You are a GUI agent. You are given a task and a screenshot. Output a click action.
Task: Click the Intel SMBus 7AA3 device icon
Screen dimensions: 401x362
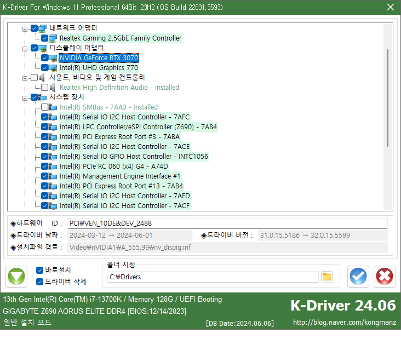coord(53,107)
